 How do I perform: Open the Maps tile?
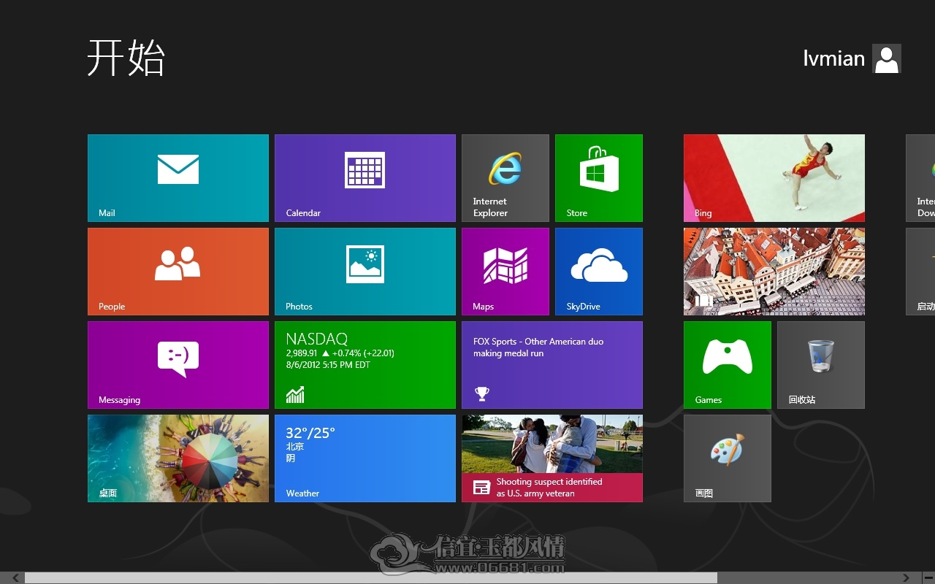click(505, 272)
